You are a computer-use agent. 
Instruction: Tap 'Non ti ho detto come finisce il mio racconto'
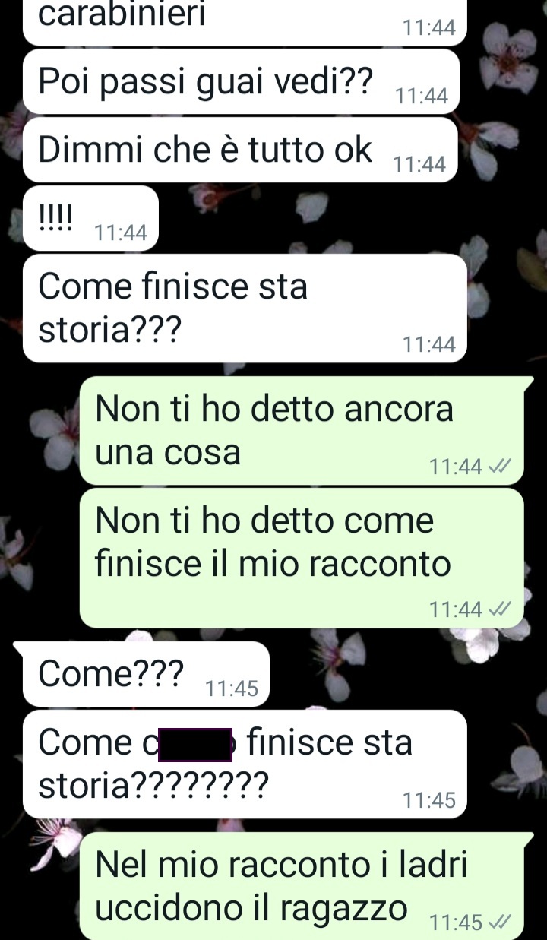(x=302, y=558)
